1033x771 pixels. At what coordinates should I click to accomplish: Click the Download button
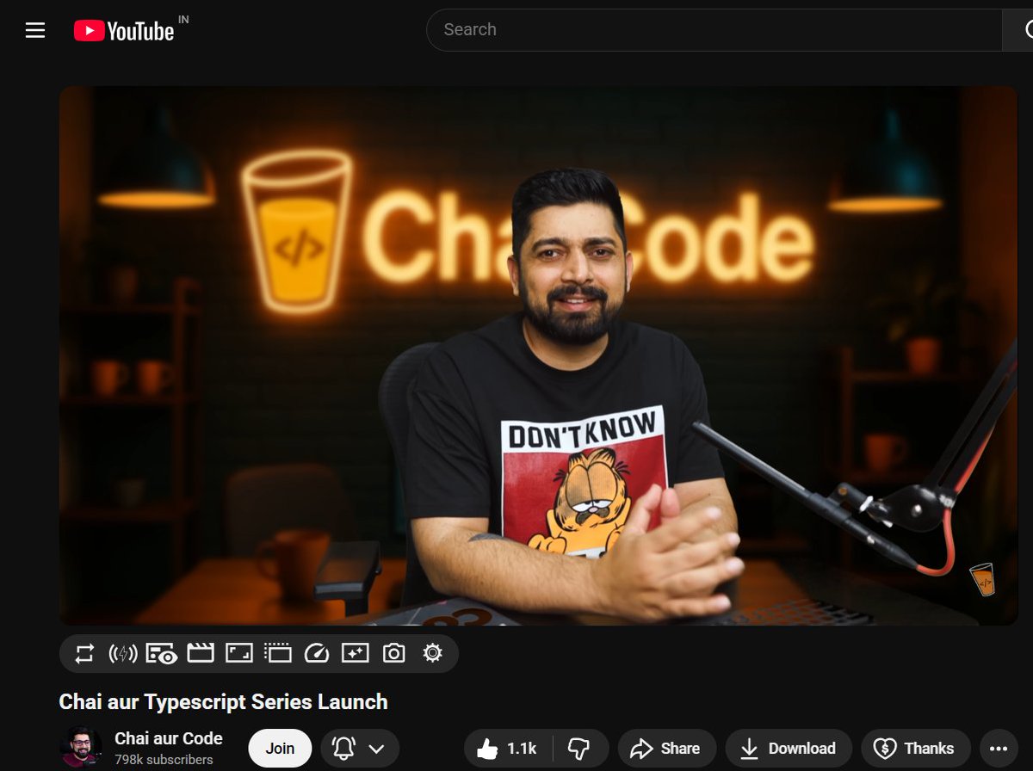pos(789,749)
